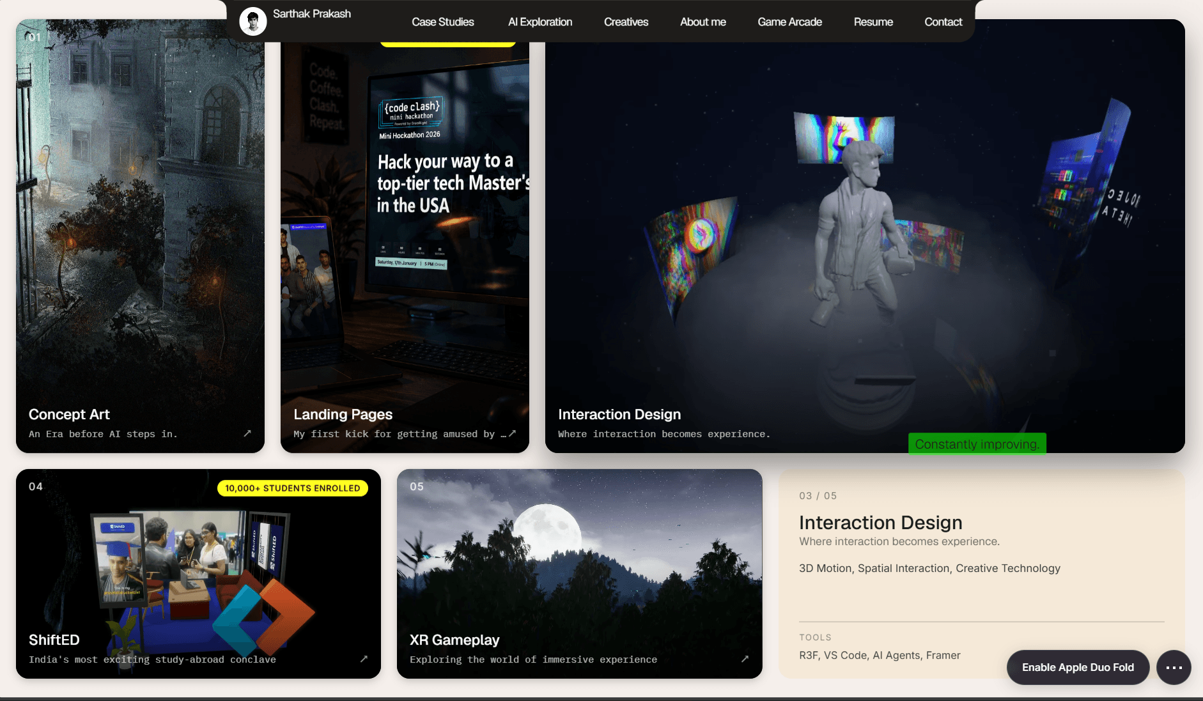Navigate to Game Arcade
The width and height of the screenshot is (1203, 701).
coord(790,22)
